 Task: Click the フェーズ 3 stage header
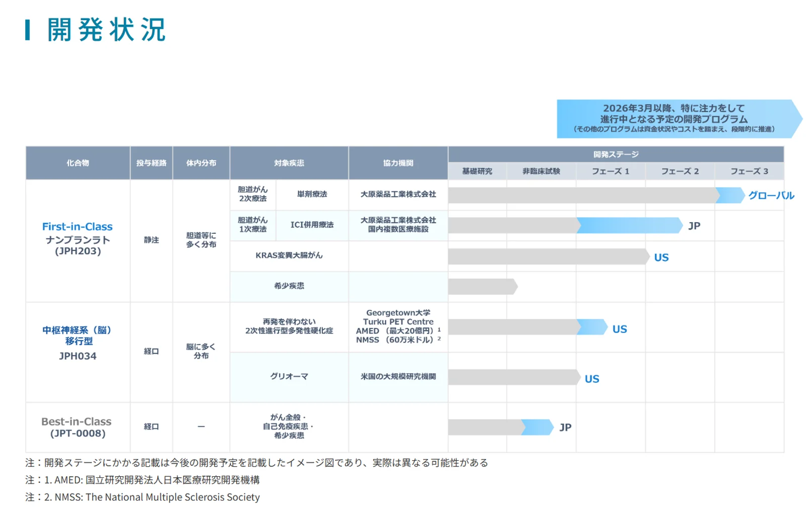click(x=749, y=172)
